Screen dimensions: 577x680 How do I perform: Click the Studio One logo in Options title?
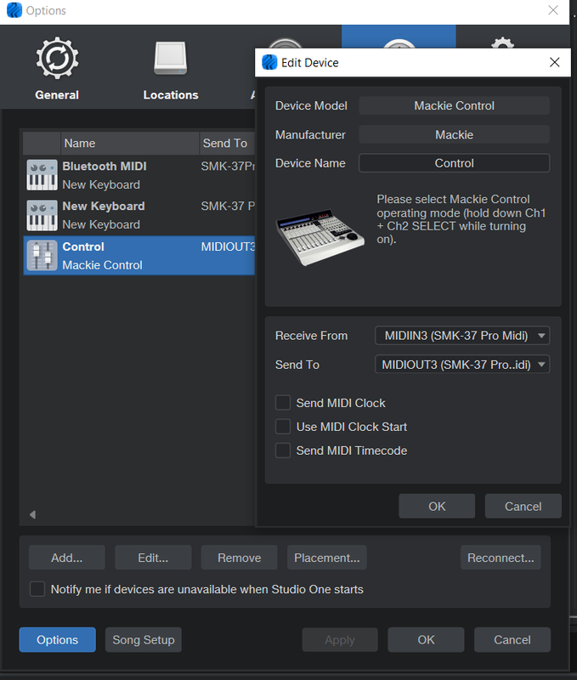coord(14,10)
